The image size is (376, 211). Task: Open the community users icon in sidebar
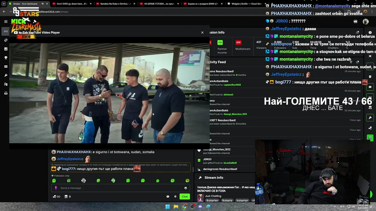[x=6, y=84]
